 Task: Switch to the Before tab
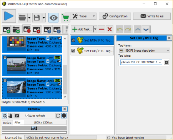coord(7,123)
